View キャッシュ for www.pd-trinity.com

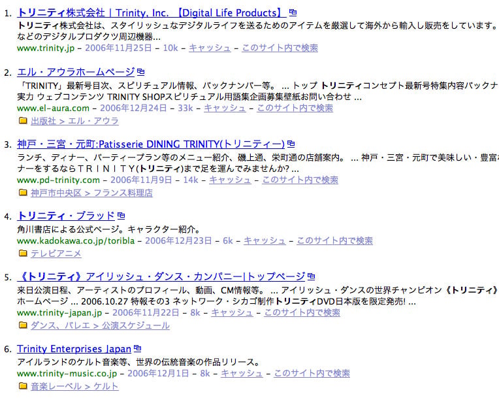pyautogui.click(x=230, y=180)
